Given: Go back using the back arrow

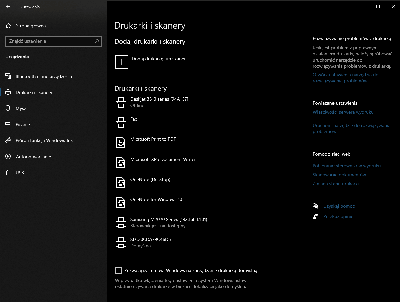Looking at the screenshot, I should [x=8, y=7].
